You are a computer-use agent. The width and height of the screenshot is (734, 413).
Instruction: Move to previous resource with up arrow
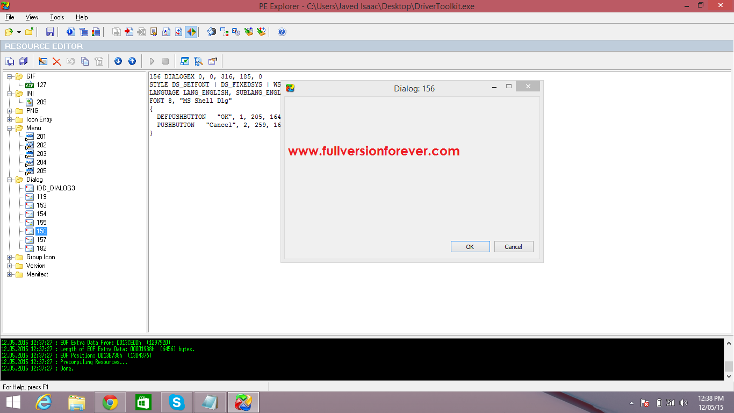click(132, 61)
